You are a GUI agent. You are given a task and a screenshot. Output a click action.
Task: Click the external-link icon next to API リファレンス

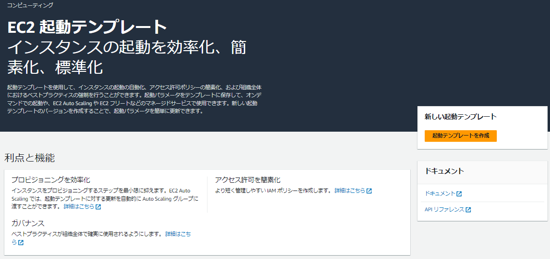468,210
